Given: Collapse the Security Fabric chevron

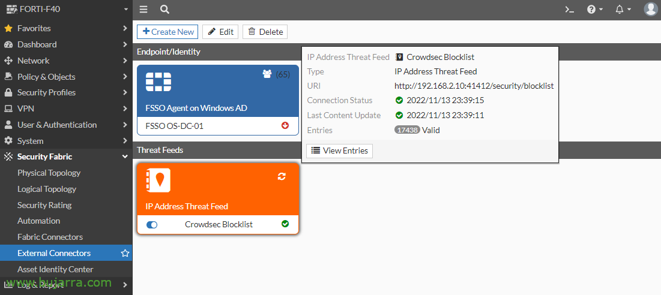Looking at the screenshot, I should pos(125,156).
